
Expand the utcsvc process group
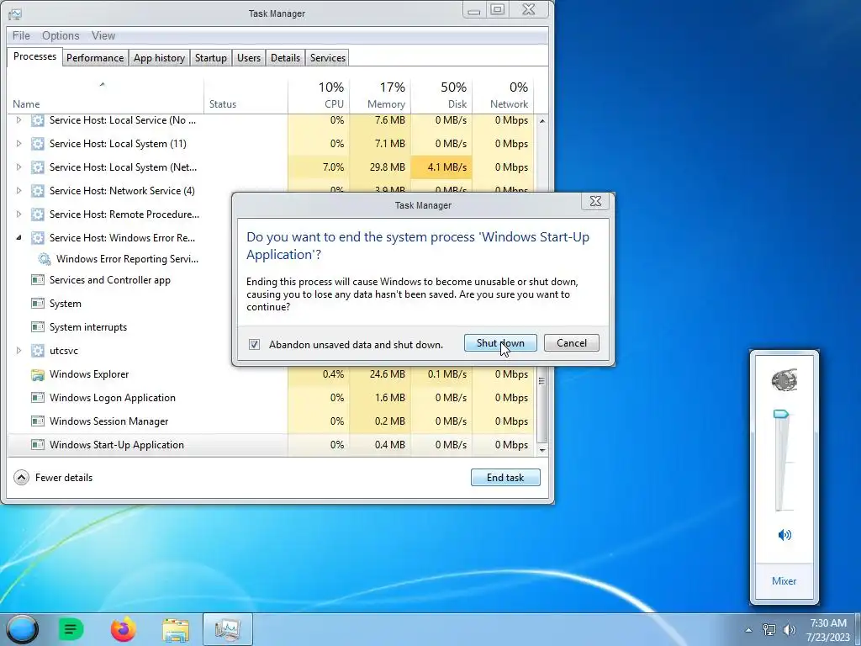tap(18, 351)
